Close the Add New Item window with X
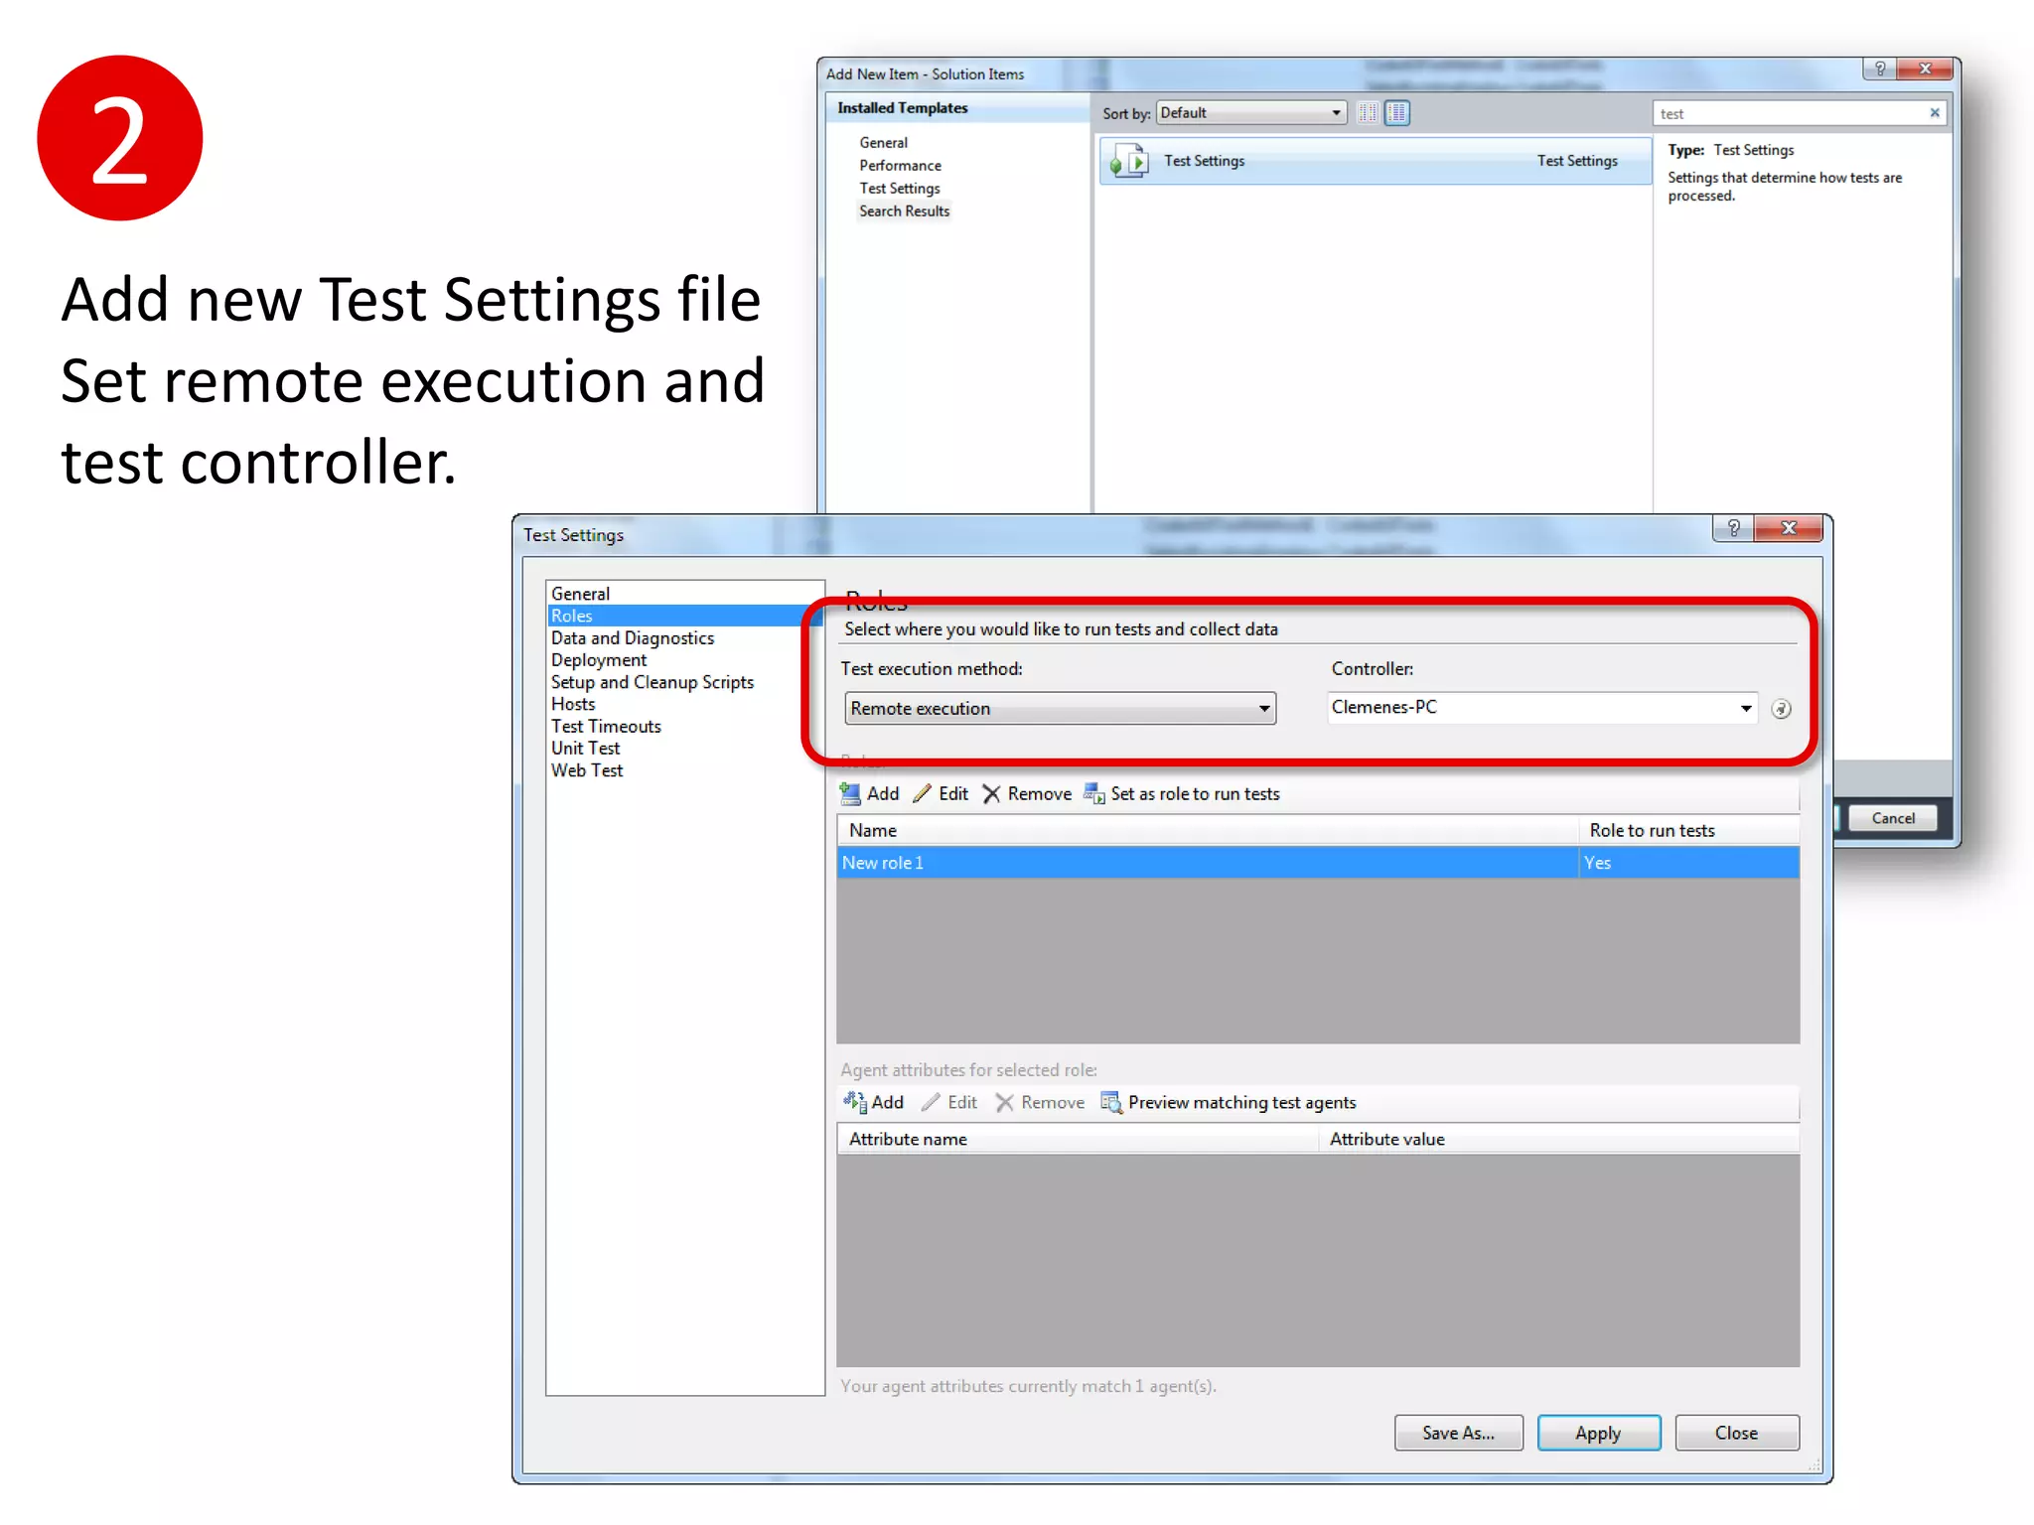The width and height of the screenshot is (2034, 1525). click(x=1926, y=69)
